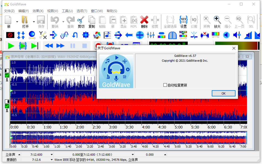Image resolution: width=262 pixels, height=164 pixels.
Task: Click OK to close the About dialog
Action: pyautogui.click(x=223, y=93)
